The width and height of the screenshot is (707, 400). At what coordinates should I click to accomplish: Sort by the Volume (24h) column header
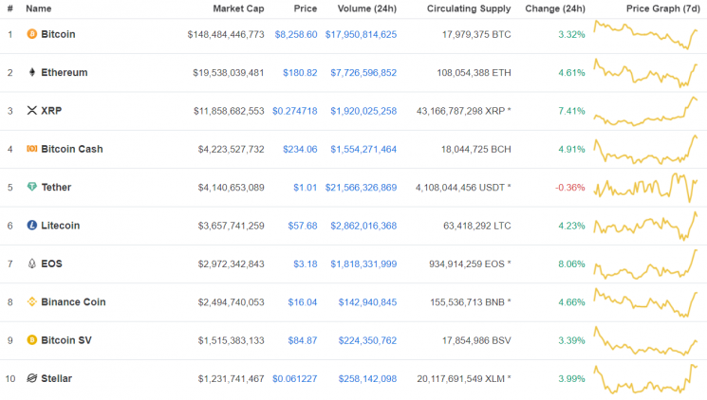coord(367,9)
